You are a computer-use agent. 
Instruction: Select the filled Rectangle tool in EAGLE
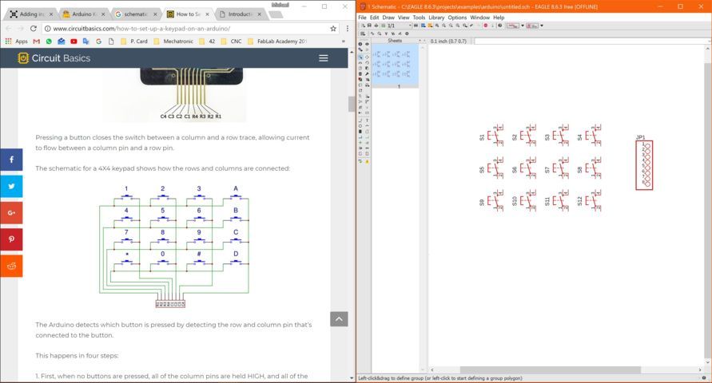pyautogui.click(x=360, y=132)
